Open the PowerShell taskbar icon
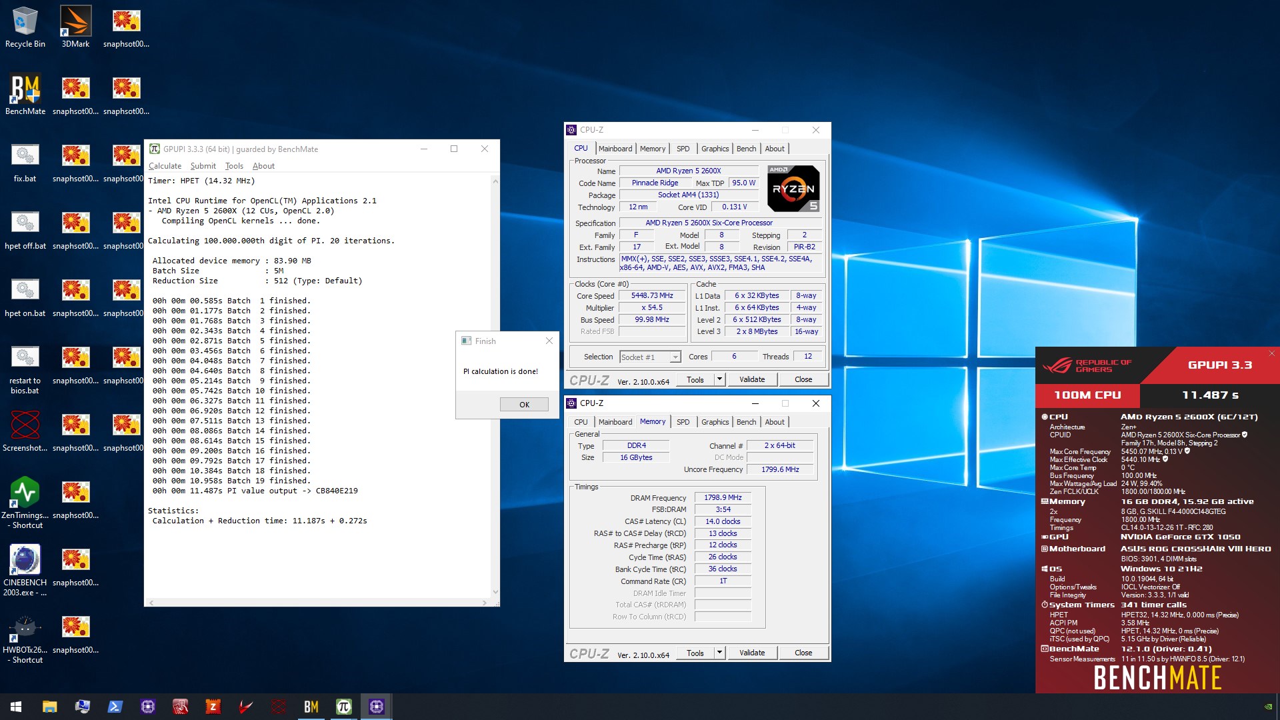Image resolution: width=1280 pixels, height=720 pixels. pyautogui.click(x=115, y=707)
